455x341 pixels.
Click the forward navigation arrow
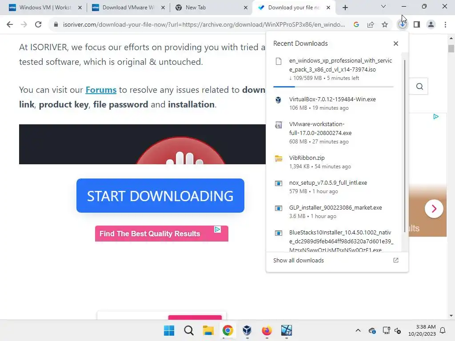(24, 25)
